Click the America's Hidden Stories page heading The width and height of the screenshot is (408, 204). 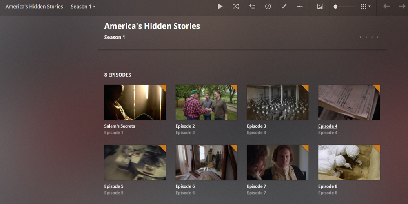pos(152,26)
